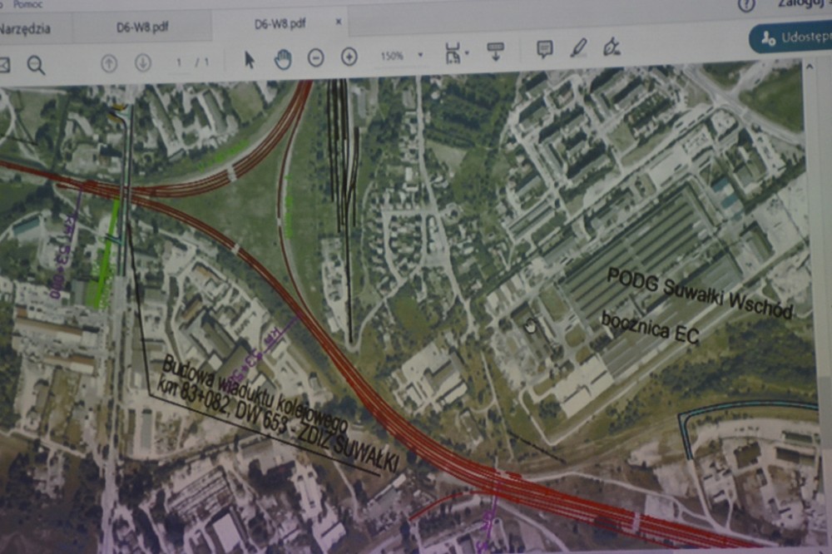Click the scrolling mode download-style icon
The height and width of the screenshot is (554, 832).
(x=496, y=51)
